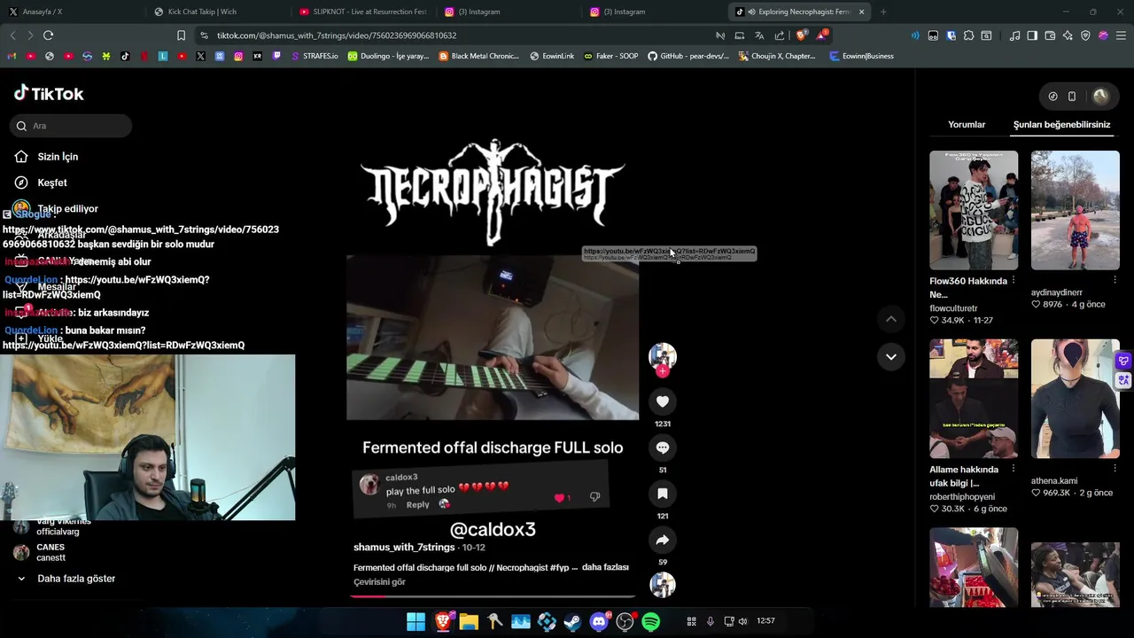Open the Brave VPN shield icon in toolbar

click(1085, 35)
